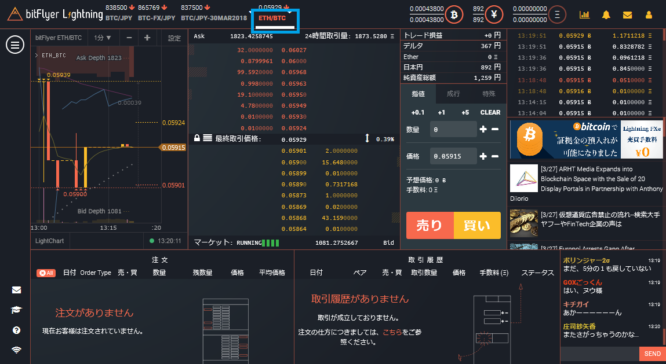Open the Ether balance icon
The image size is (666, 364).
click(557, 15)
